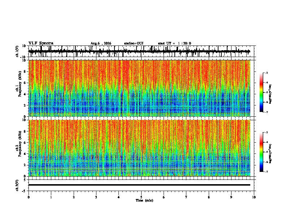Click the 'ch.3(V)' axis label
Screen dimensions: 286x221
coord(17,185)
